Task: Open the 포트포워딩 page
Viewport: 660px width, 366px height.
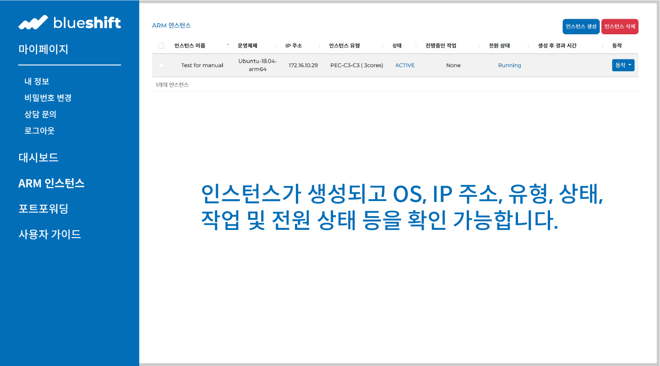Action: pos(43,209)
